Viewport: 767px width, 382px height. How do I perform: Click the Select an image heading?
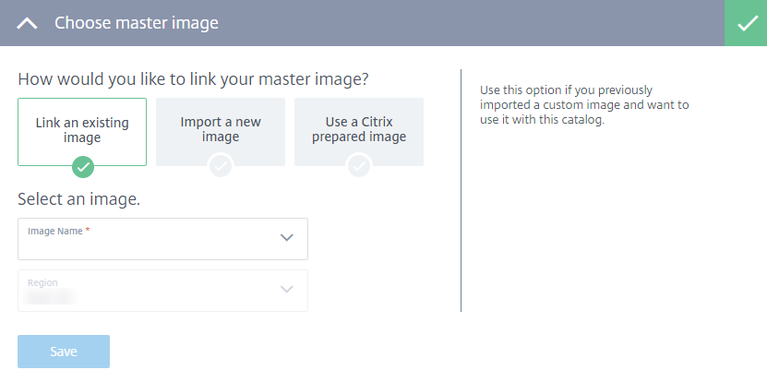[78, 198]
